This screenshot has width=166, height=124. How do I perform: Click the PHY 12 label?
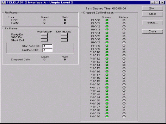[95, 59]
